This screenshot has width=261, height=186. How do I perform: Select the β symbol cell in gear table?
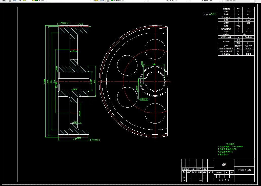click(x=238, y=20)
